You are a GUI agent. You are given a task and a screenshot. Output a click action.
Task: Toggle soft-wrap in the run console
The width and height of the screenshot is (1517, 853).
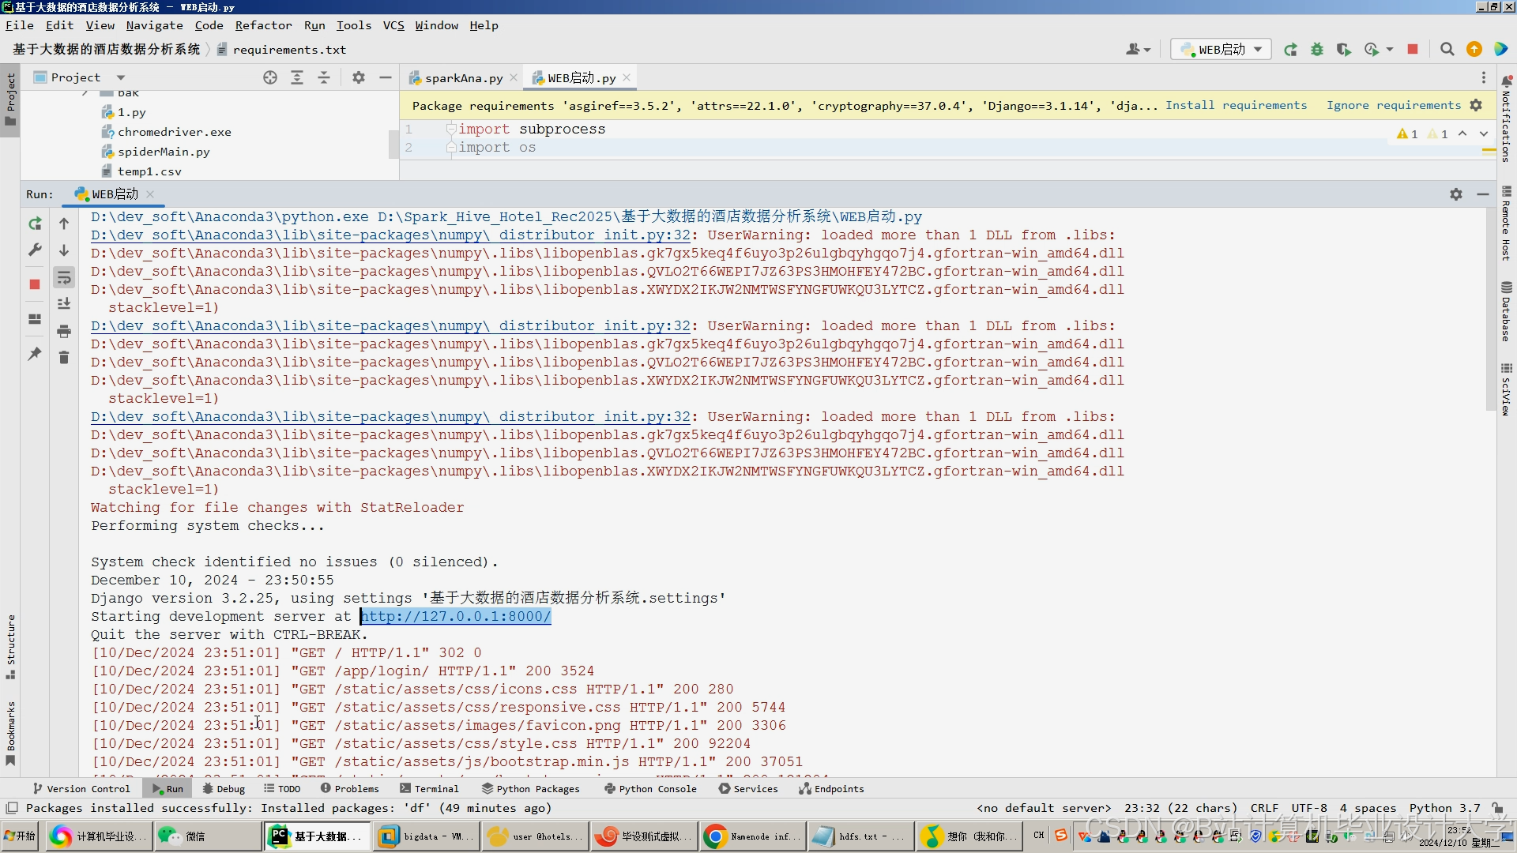[x=64, y=277]
